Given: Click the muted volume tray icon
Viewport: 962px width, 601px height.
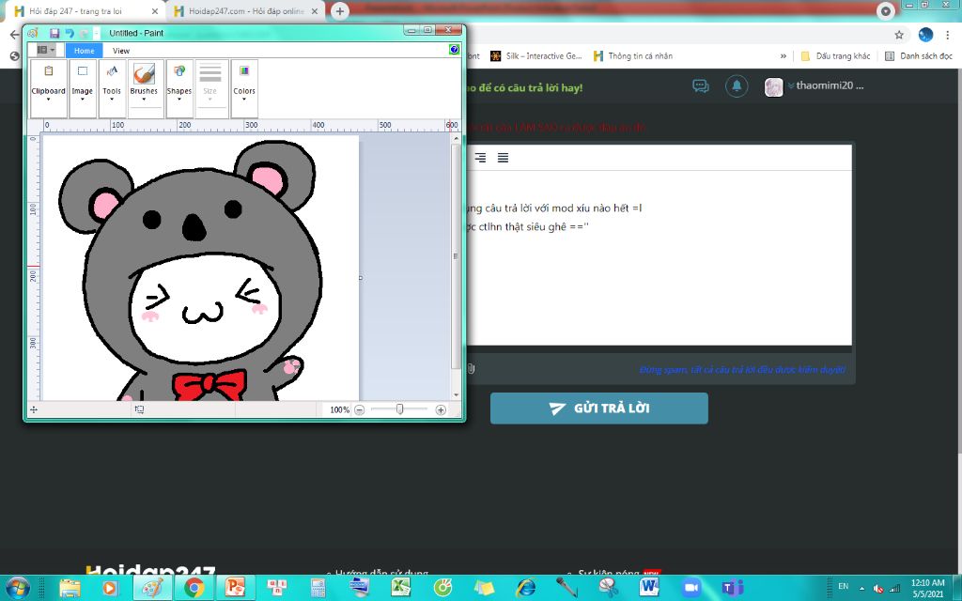Looking at the screenshot, I should click(x=878, y=588).
